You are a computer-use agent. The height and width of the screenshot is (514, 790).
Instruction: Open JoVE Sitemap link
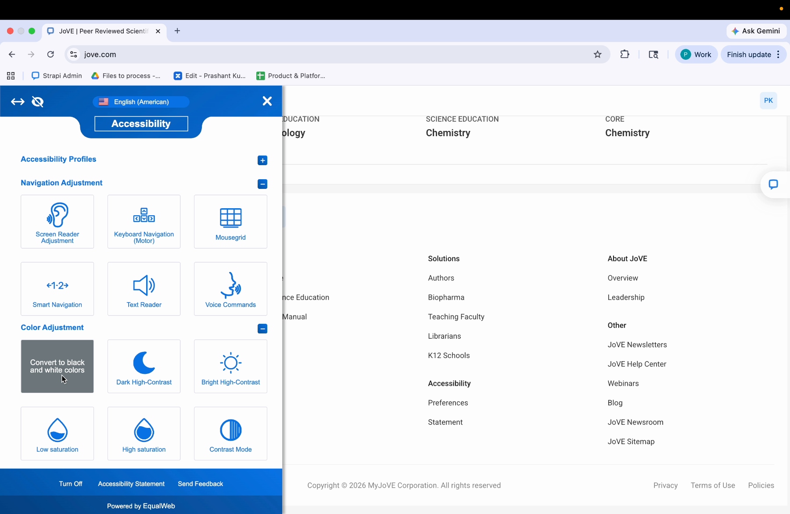click(x=631, y=442)
